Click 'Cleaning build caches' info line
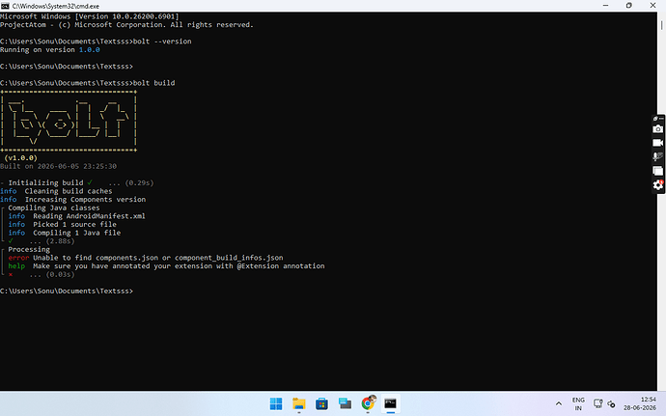Screen dimensions: 666x416 [x=56, y=191]
